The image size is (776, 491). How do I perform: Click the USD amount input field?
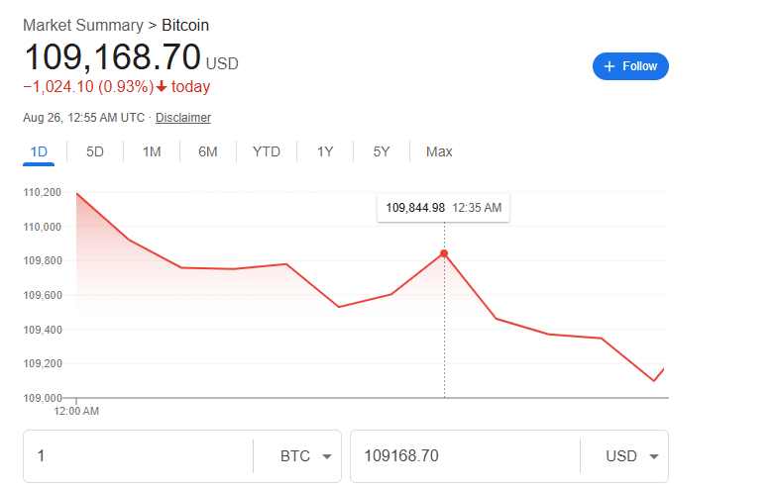(x=464, y=456)
